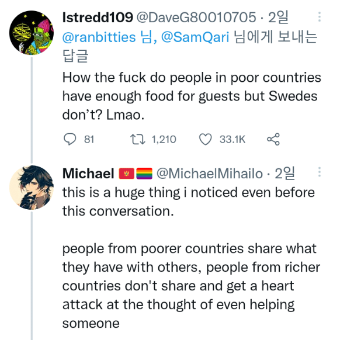Open more options on Michael's tweet

click(x=319, y=173)
